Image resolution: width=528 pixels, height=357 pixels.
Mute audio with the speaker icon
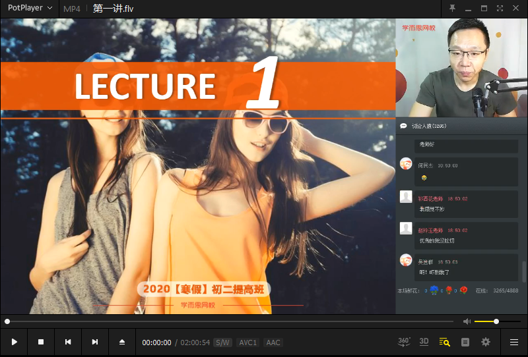click(467, 321)
